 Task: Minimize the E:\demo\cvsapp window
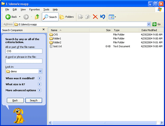150,4
